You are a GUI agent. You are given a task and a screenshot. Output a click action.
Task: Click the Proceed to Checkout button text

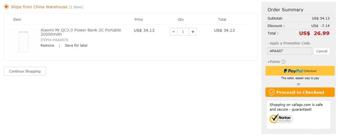(300, 92)
